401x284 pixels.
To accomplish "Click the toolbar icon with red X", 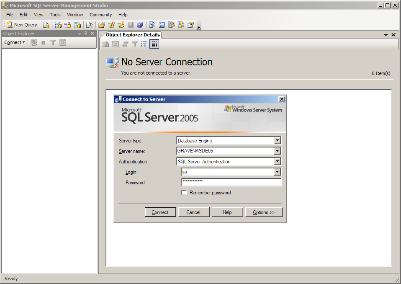I will pos(121,25).
